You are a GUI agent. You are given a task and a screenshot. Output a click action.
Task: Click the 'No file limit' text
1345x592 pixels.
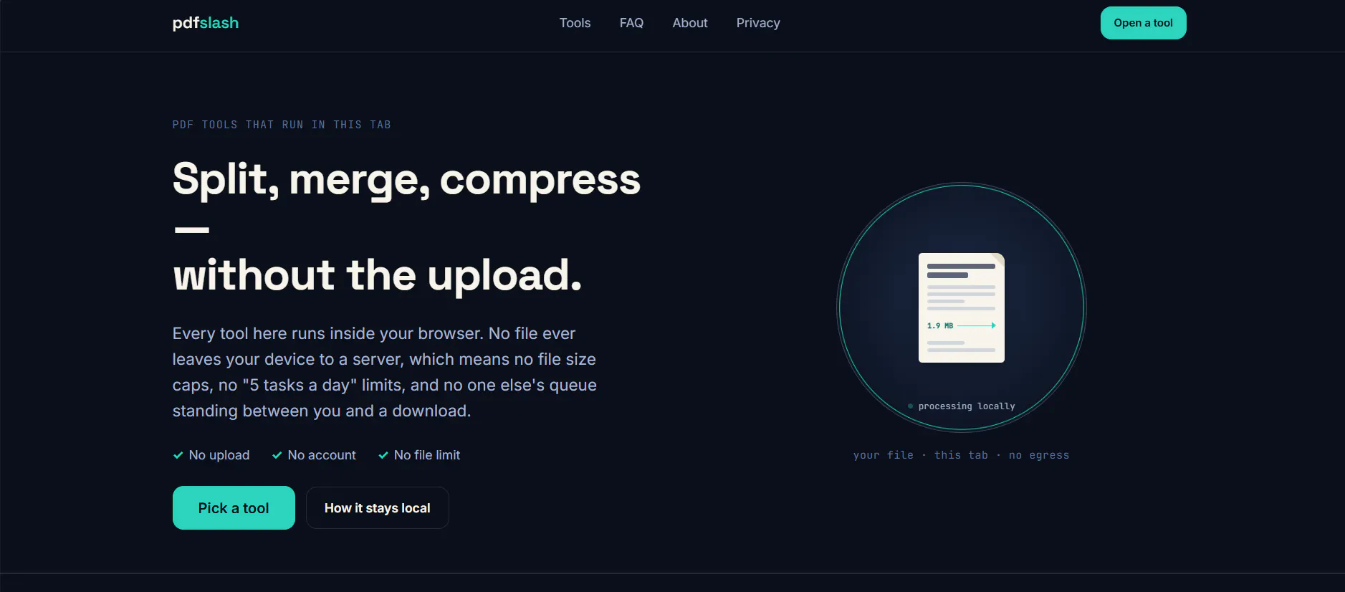point(427,455)
